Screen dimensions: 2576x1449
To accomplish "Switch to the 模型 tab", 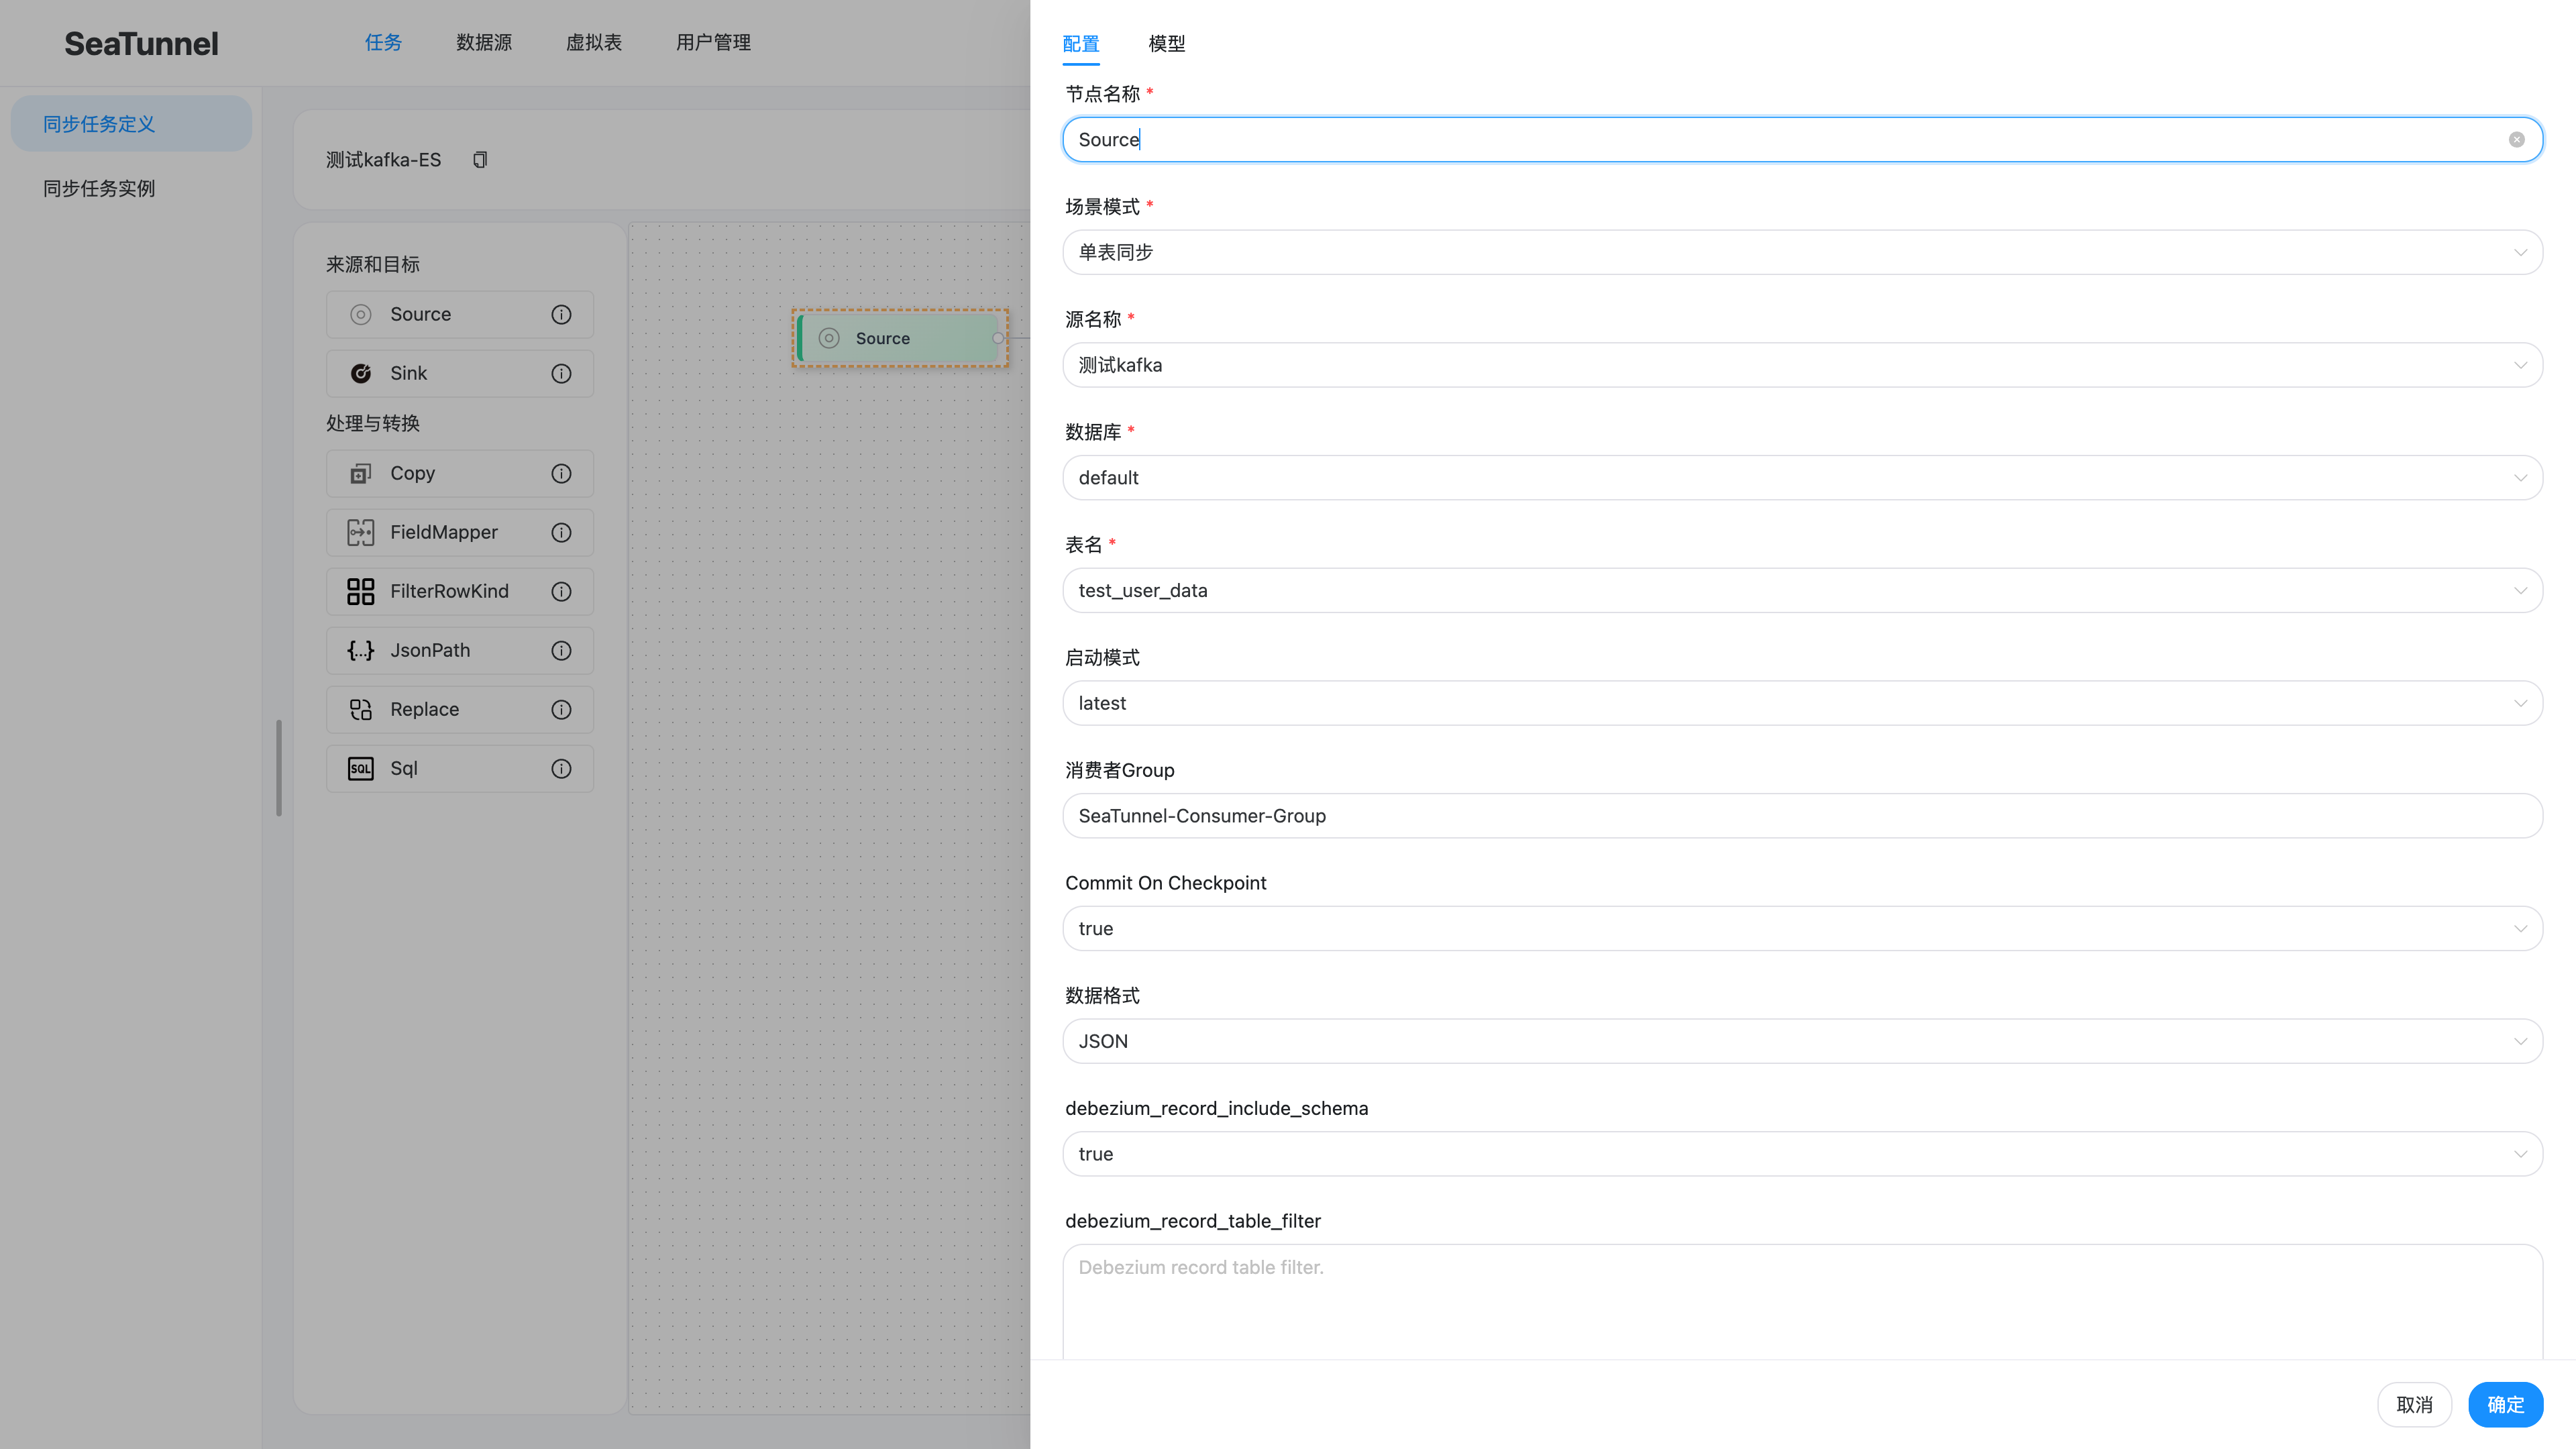I will (x=1166, y=44).
